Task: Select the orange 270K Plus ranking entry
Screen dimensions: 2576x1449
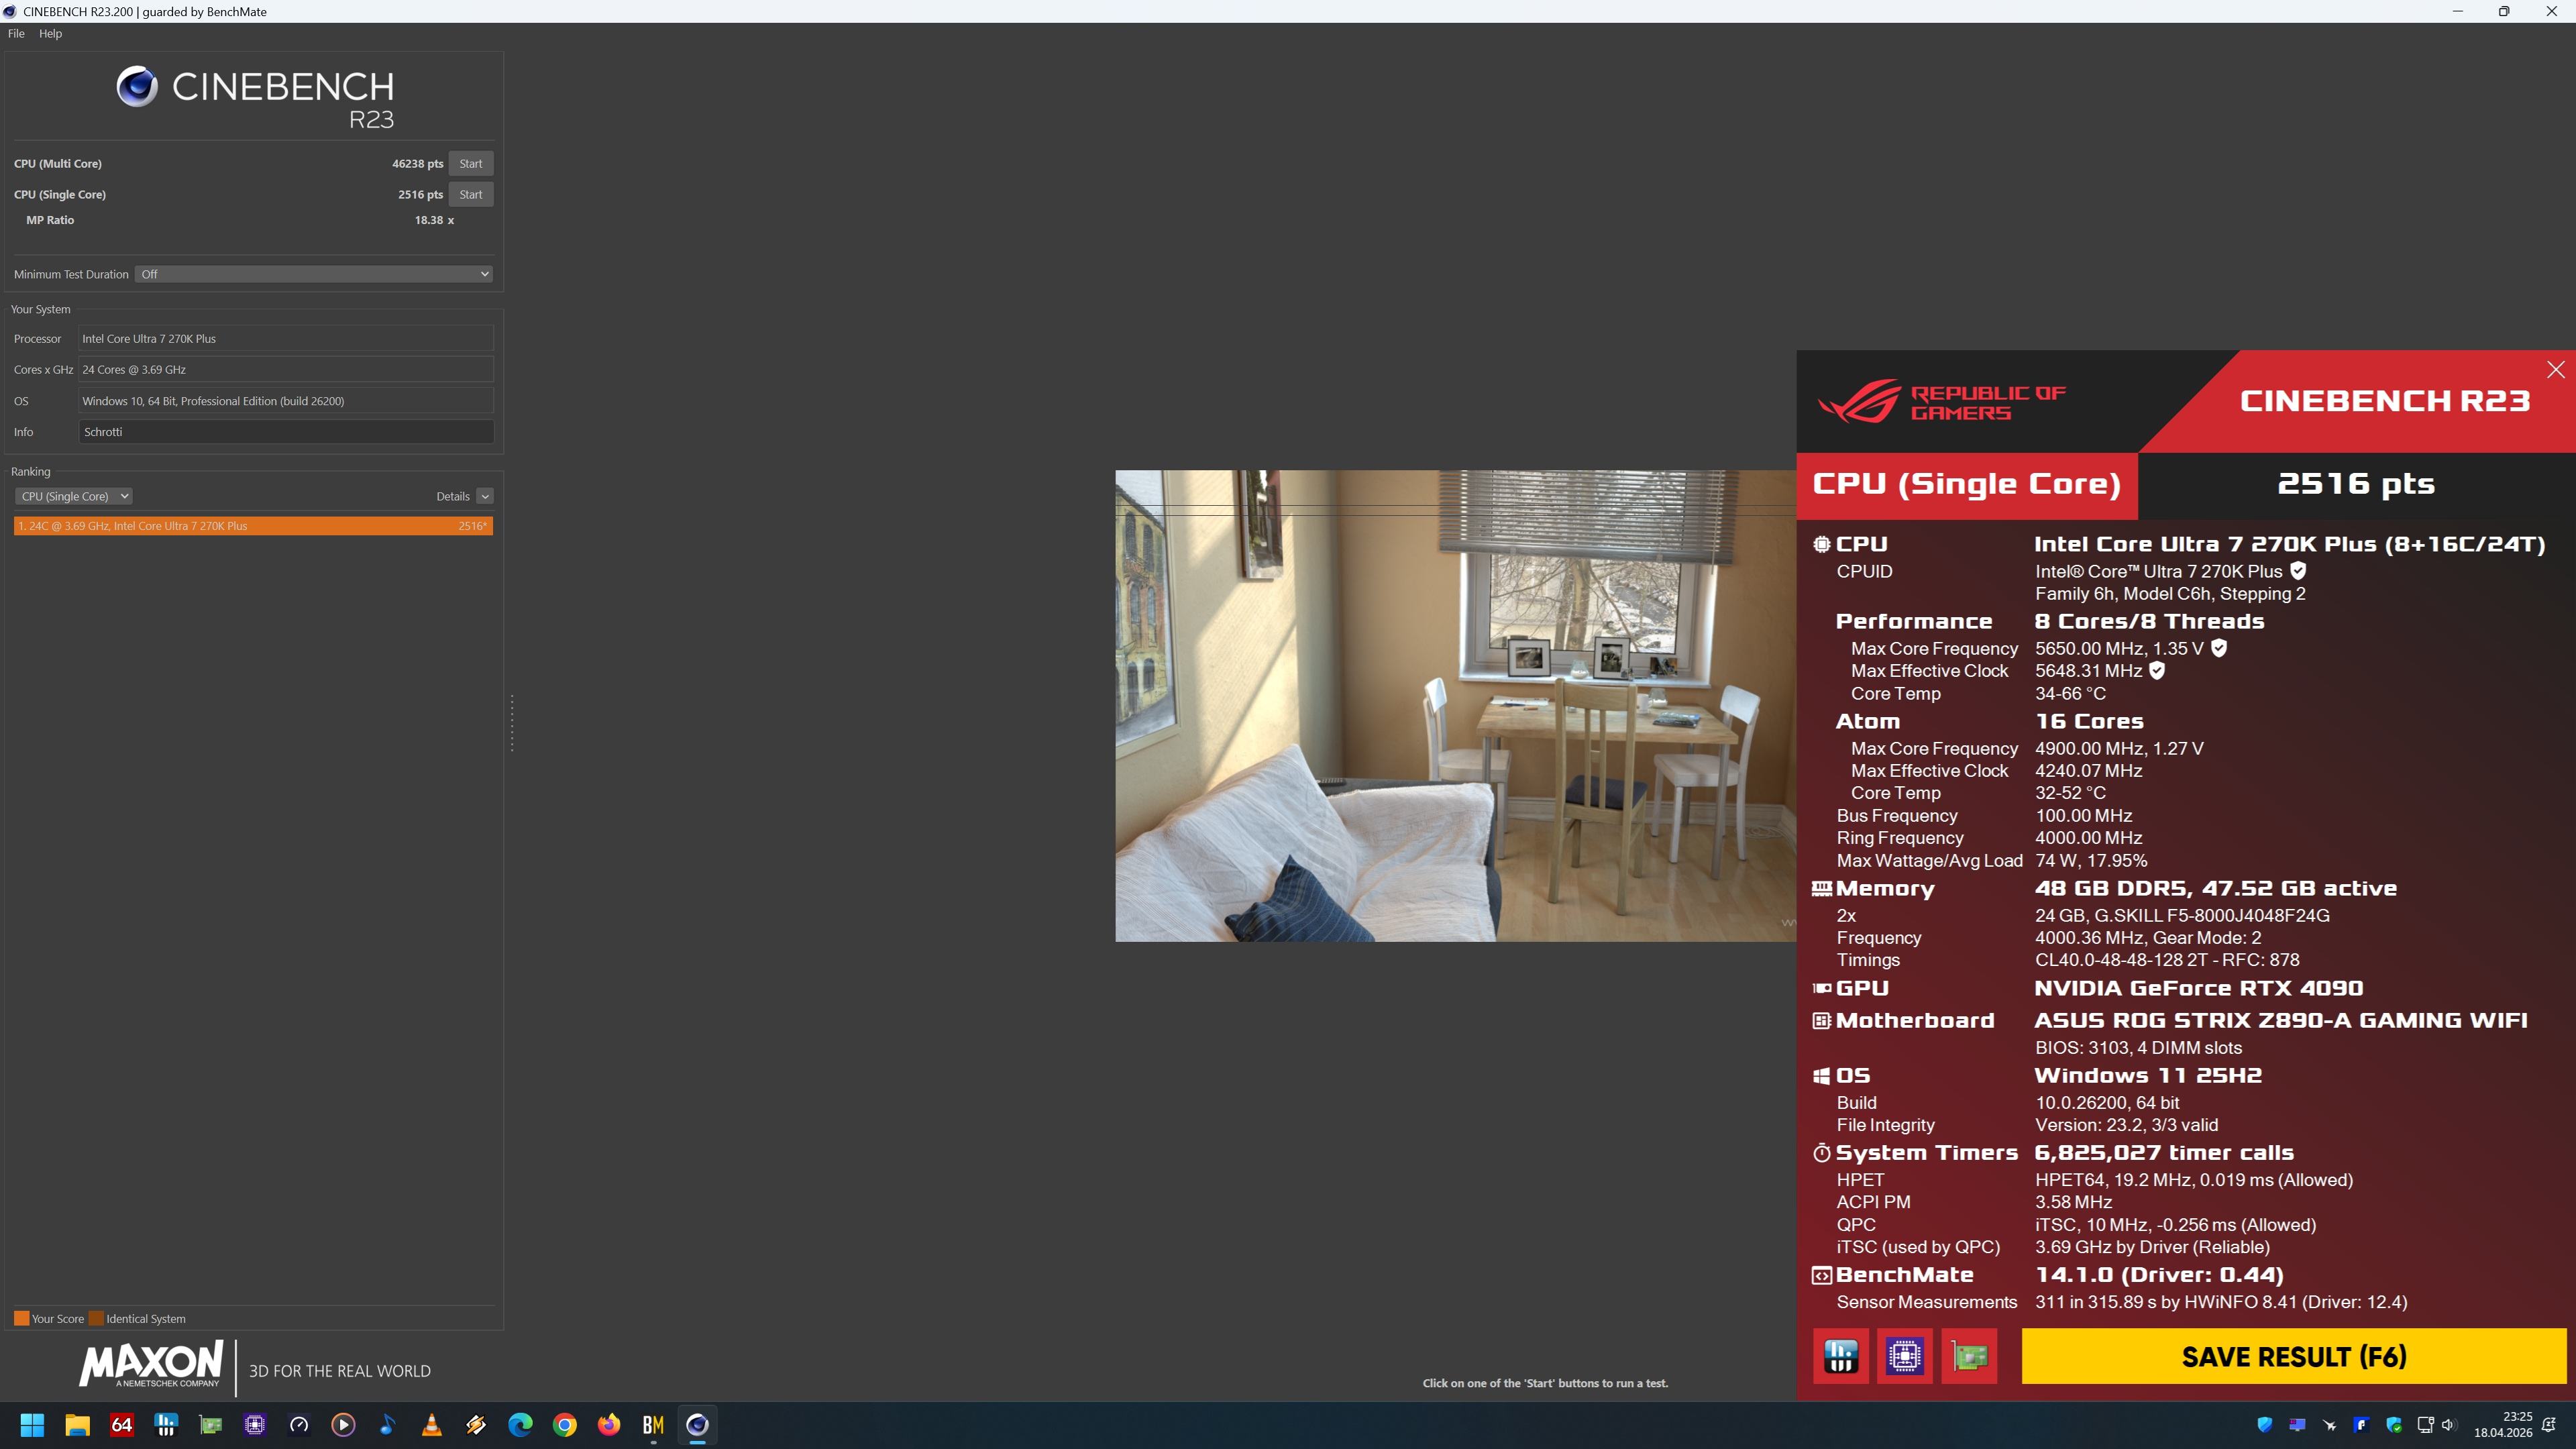Action: click(x=253, y=526)
